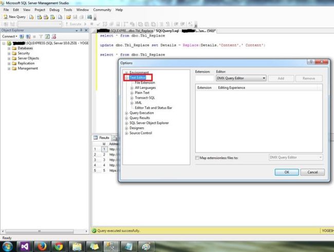Open the Tools menu

(x=68, y=10)
